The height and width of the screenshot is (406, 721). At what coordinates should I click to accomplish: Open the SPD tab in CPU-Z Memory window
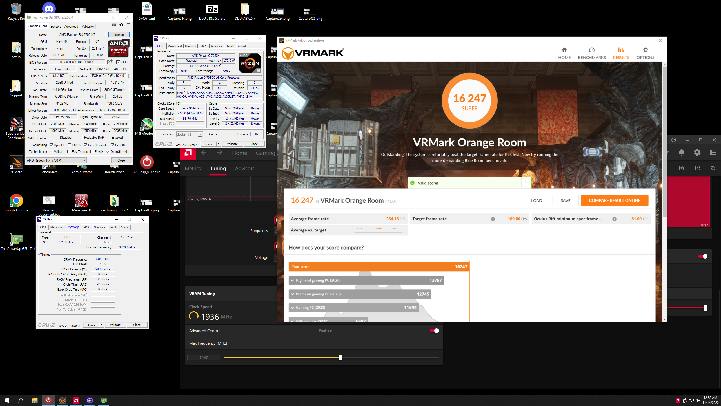pyautogui.click(x=86, y=227)
